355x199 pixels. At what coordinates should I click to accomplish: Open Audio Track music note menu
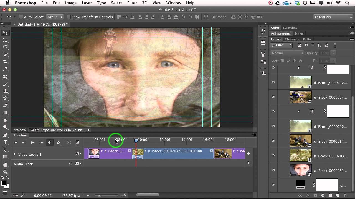(x=78, y=164)
